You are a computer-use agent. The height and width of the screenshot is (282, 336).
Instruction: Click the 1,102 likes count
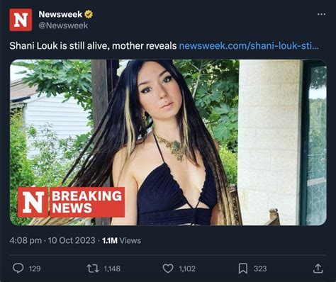point(187,269)
